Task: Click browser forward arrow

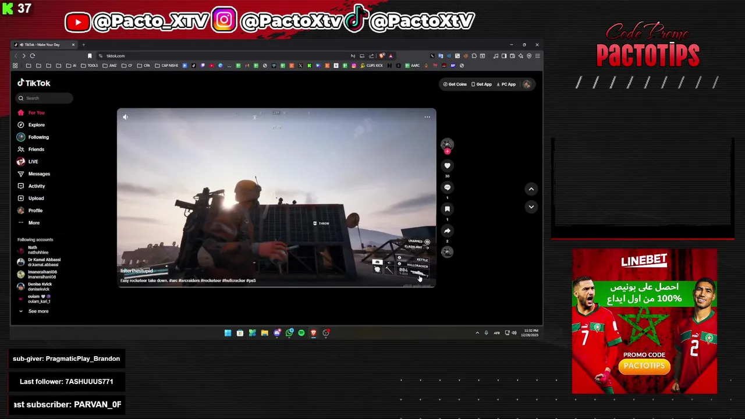Action: (24, 56)
